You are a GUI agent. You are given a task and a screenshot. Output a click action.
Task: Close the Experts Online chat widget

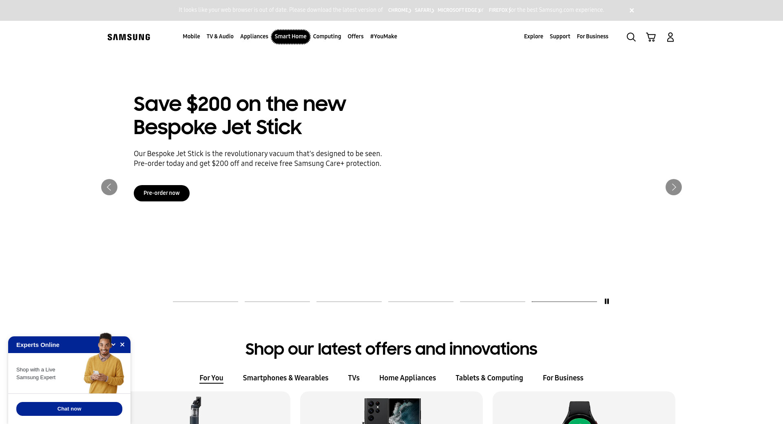(122, 344)
